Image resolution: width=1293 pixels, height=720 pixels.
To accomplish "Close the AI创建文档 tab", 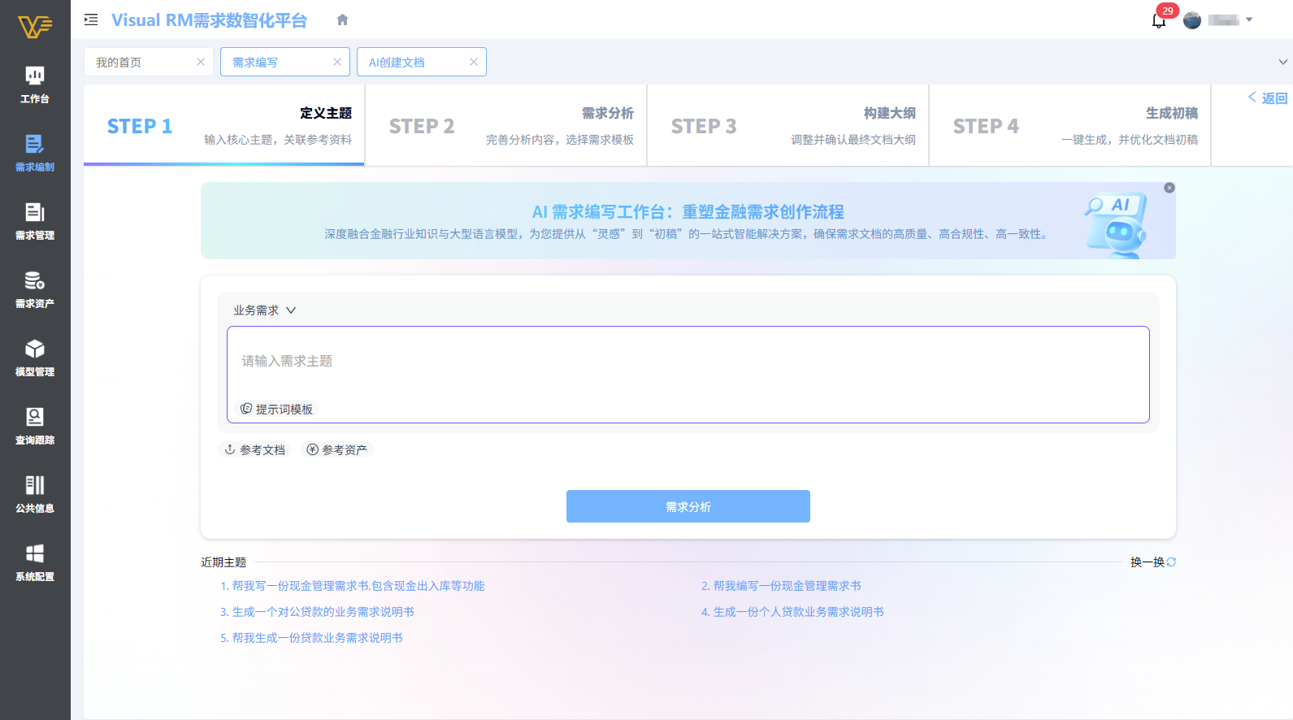I will [x=474, y=62].
